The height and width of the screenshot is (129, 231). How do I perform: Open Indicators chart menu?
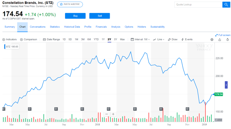tap(10, 39)
